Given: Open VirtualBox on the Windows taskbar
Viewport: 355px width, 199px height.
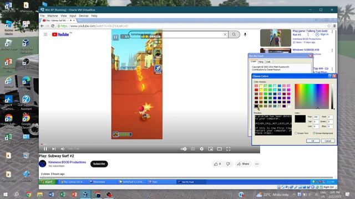Looking at the screenshot, I should coord(85,194).
